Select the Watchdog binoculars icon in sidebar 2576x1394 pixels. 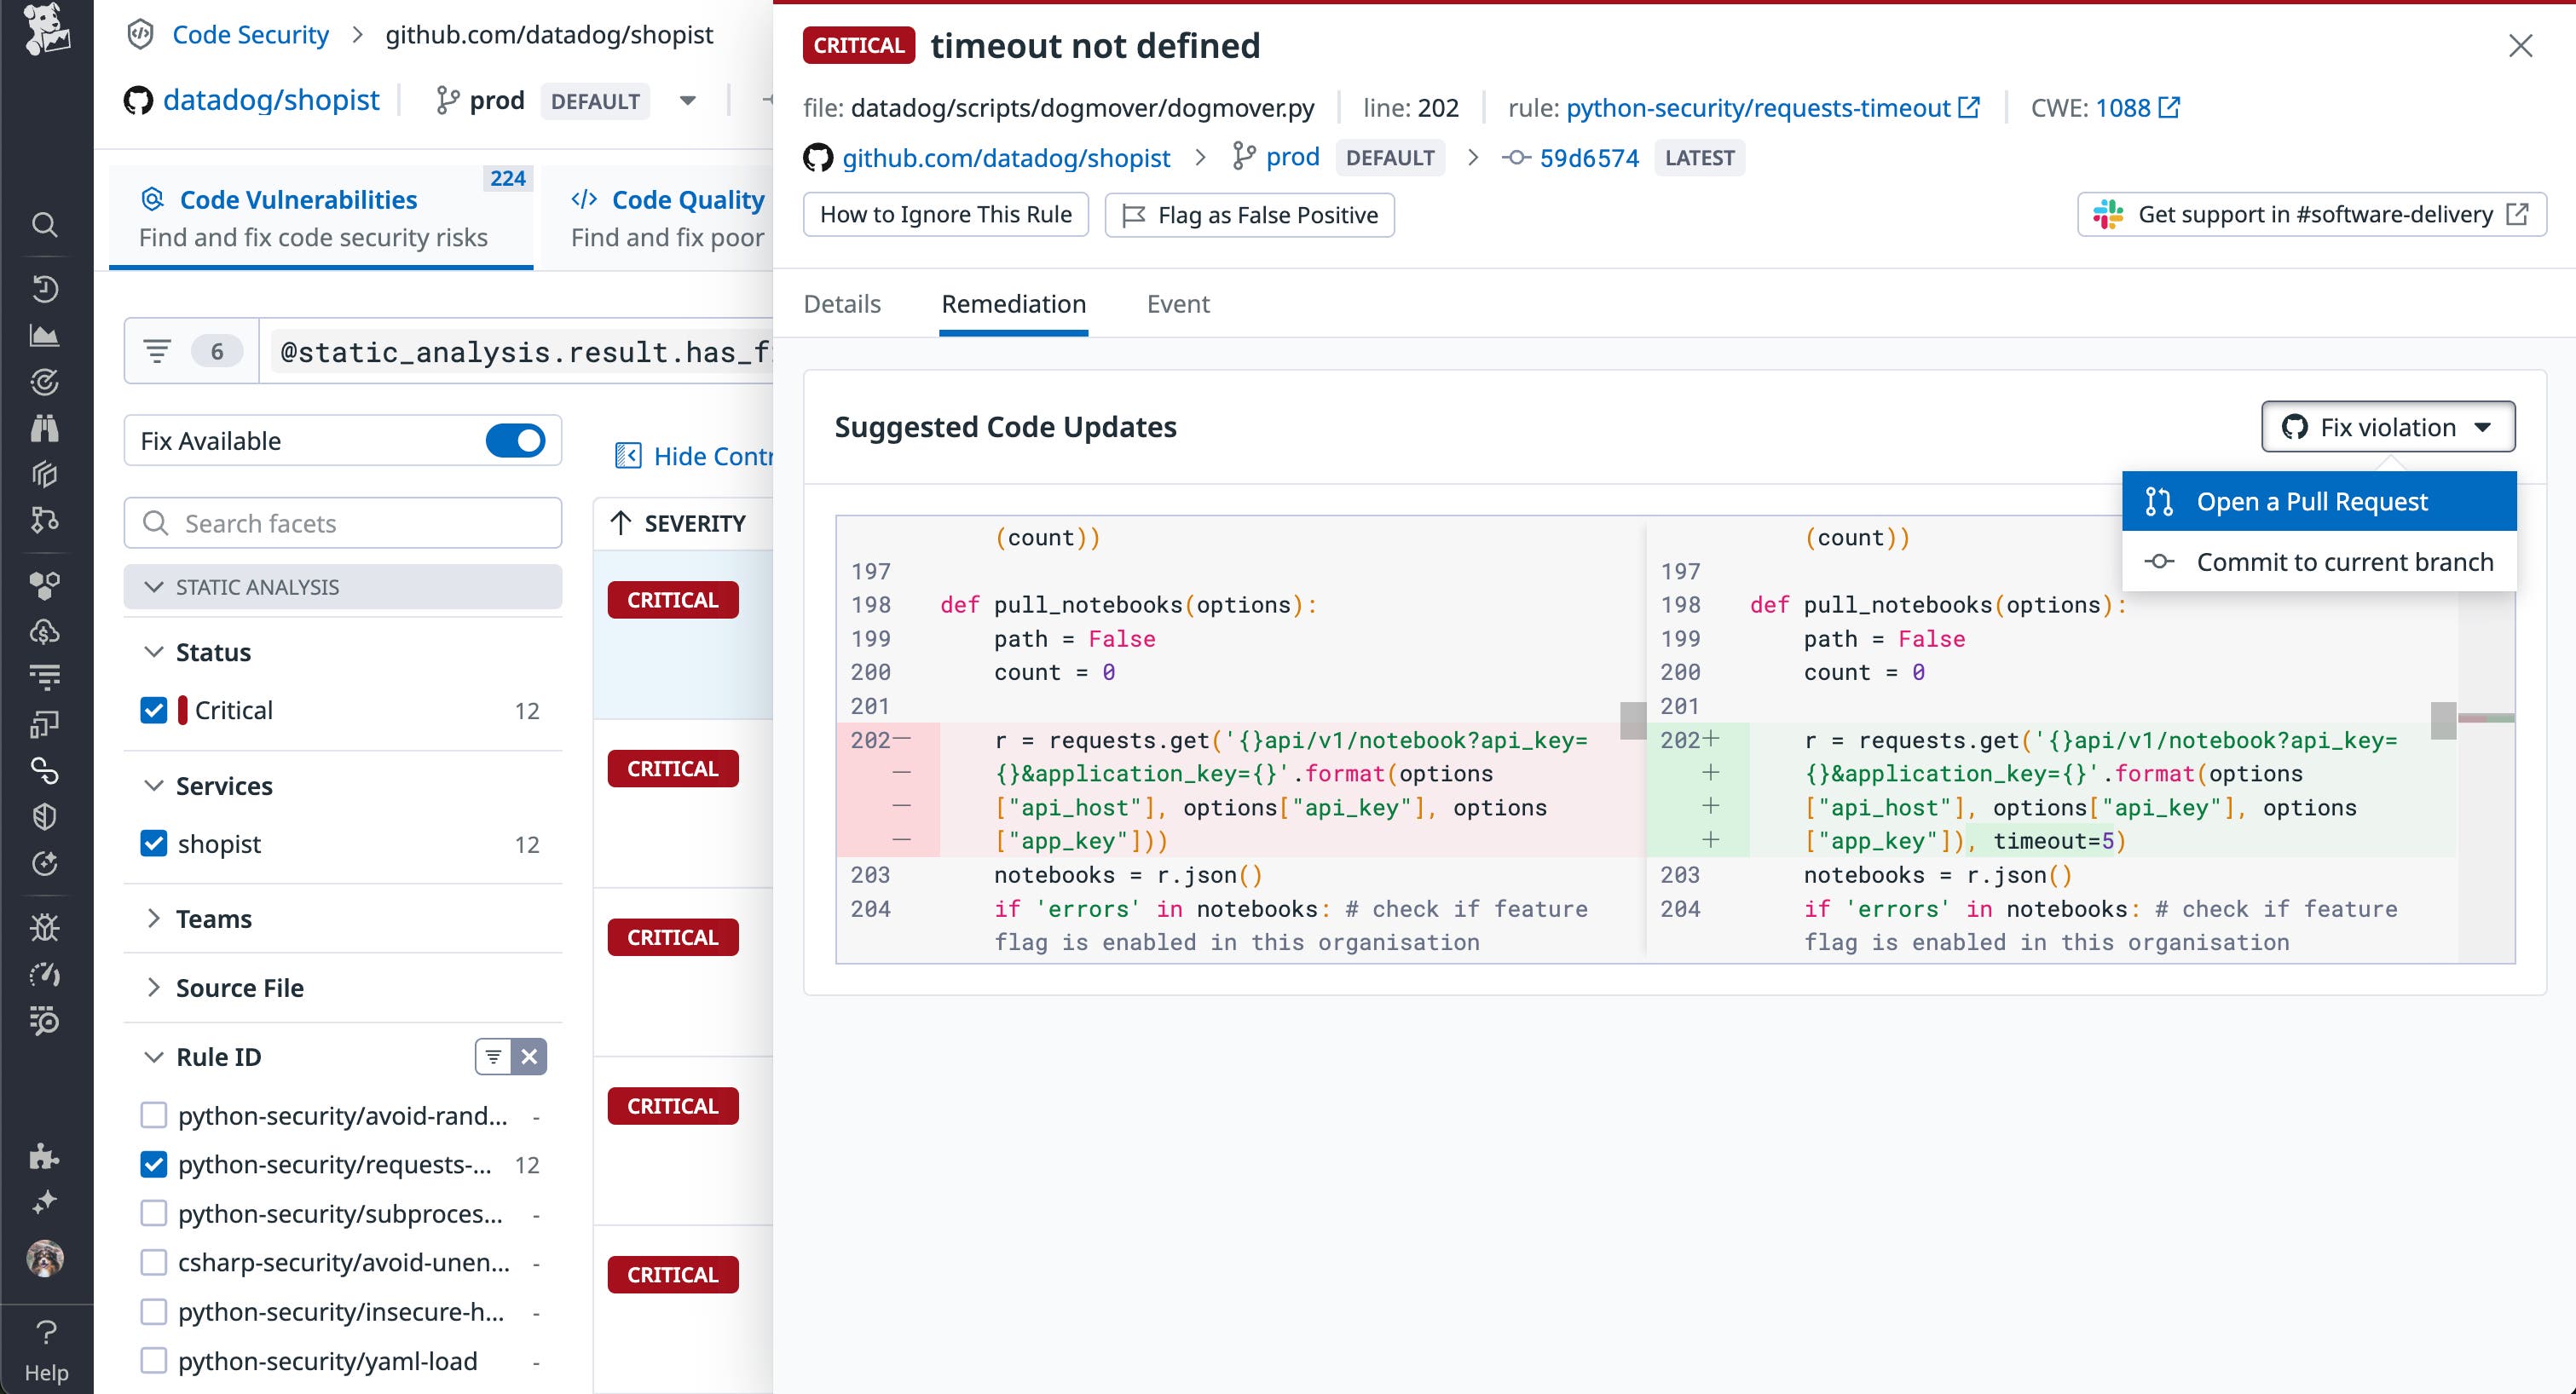coord(46,429)
